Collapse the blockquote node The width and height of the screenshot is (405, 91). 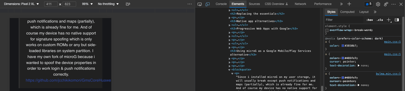(x=229, y=70)
